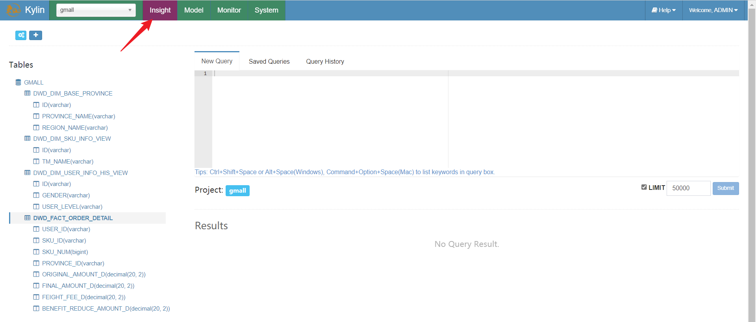Open the System menu
756x322 pixels.
[x=266, y=10]
